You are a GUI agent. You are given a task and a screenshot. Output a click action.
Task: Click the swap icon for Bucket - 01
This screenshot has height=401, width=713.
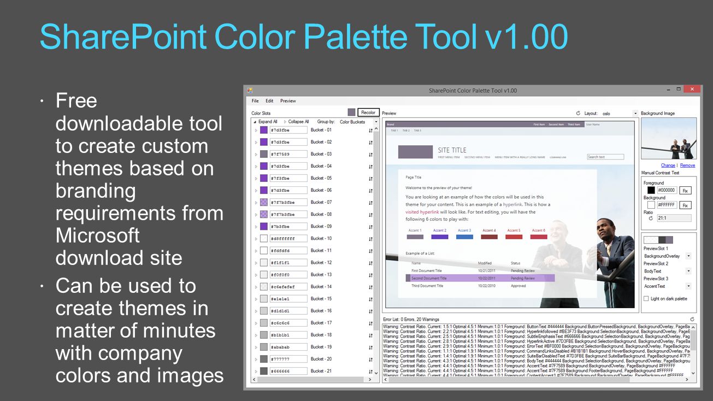370,131
